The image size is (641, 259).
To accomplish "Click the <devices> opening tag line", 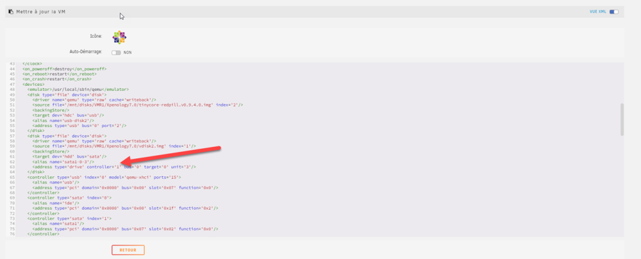I will point(34,84).
